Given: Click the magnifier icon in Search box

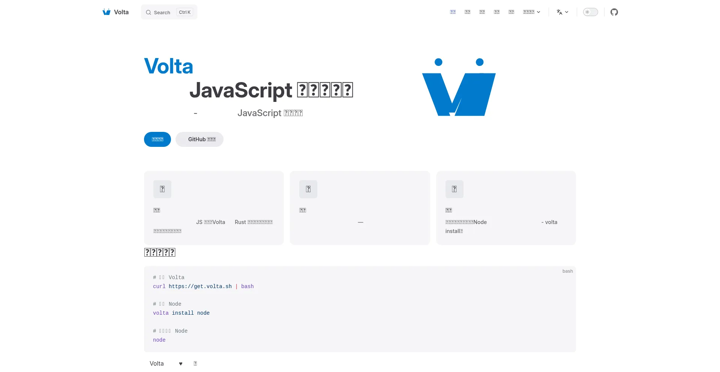Looking at the screenshot, I should click(x=148, y=12).
